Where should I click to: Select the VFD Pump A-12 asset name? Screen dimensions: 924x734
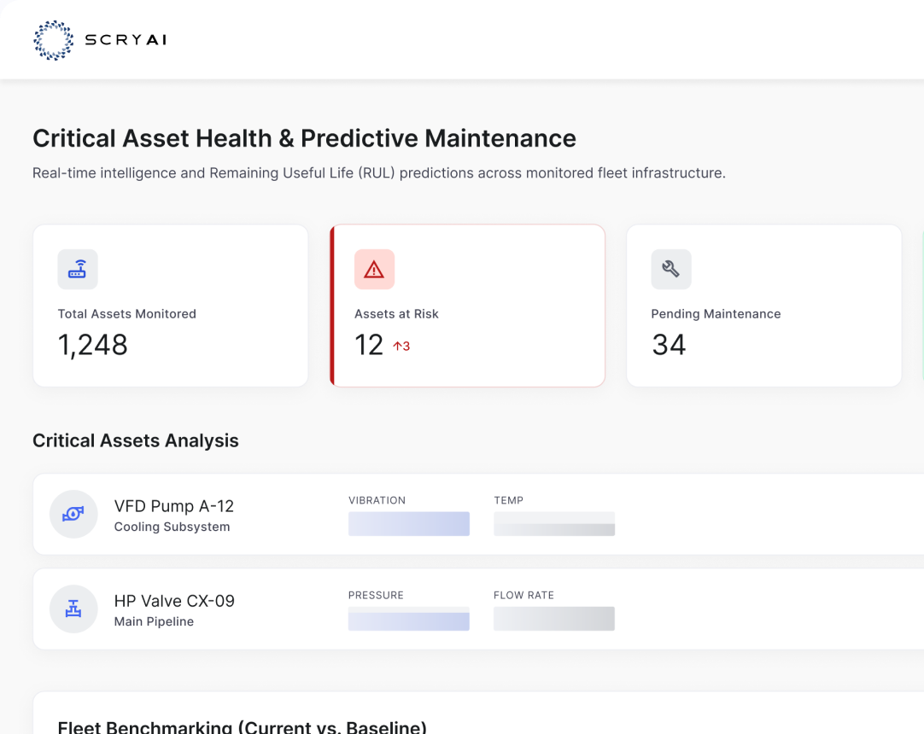(x=174, y=506)
